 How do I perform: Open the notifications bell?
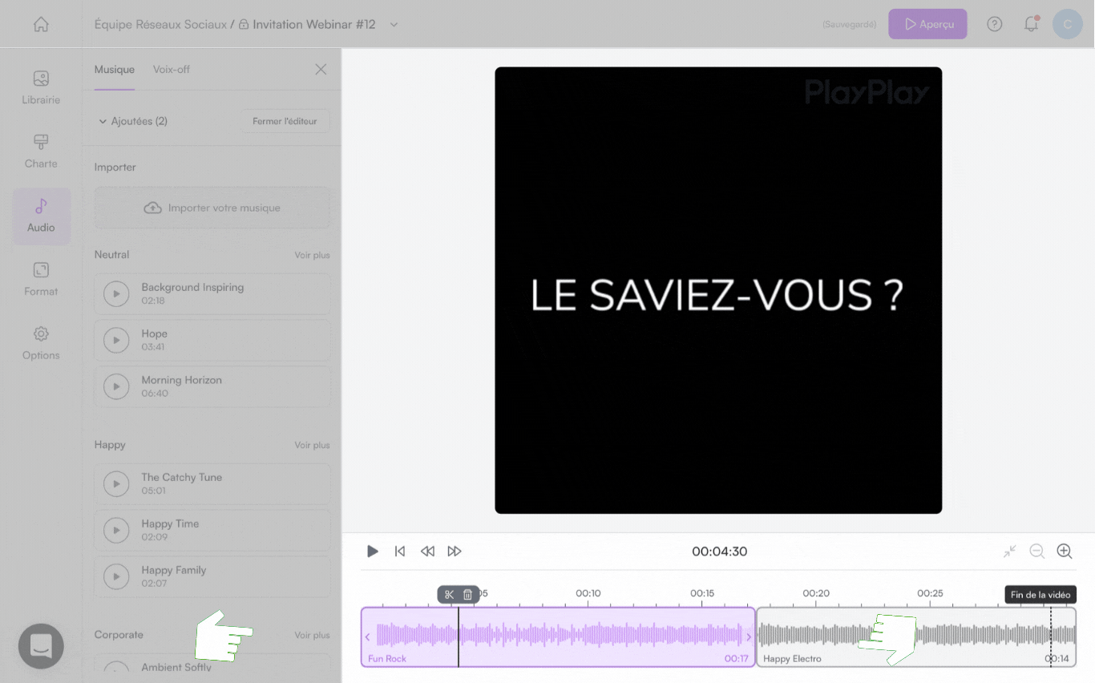point(1032,24)
